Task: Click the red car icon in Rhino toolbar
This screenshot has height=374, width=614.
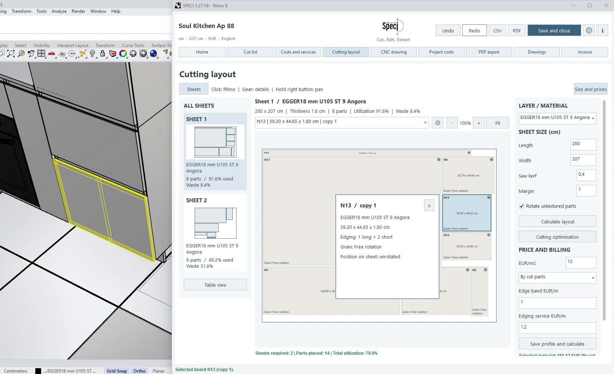Action: tap(52, 54)
